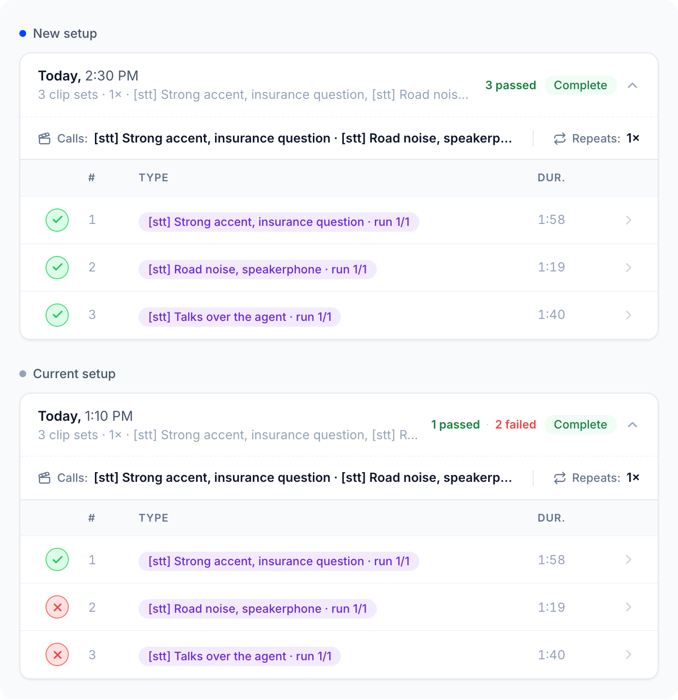This screenshot has height=700, width=678.
Task: Click the Calls list text in Current setup
Action: tap(303, 477)
